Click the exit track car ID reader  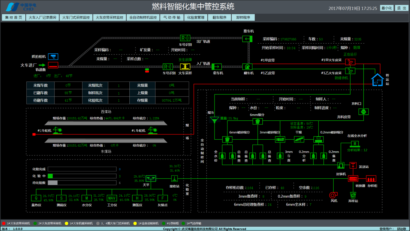click(185, 38)
